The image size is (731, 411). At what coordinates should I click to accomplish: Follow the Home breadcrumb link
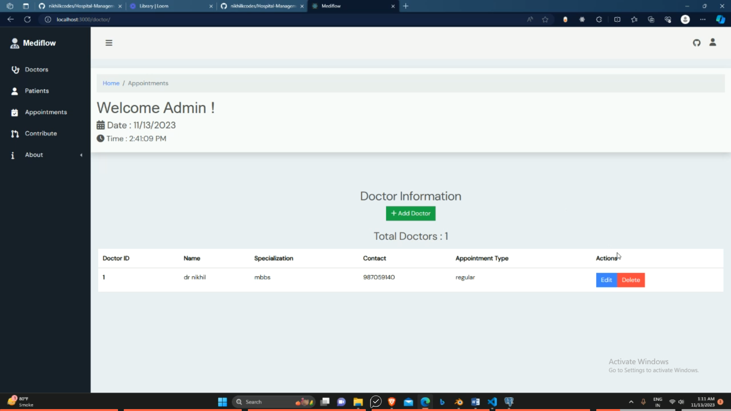(111, 83)
